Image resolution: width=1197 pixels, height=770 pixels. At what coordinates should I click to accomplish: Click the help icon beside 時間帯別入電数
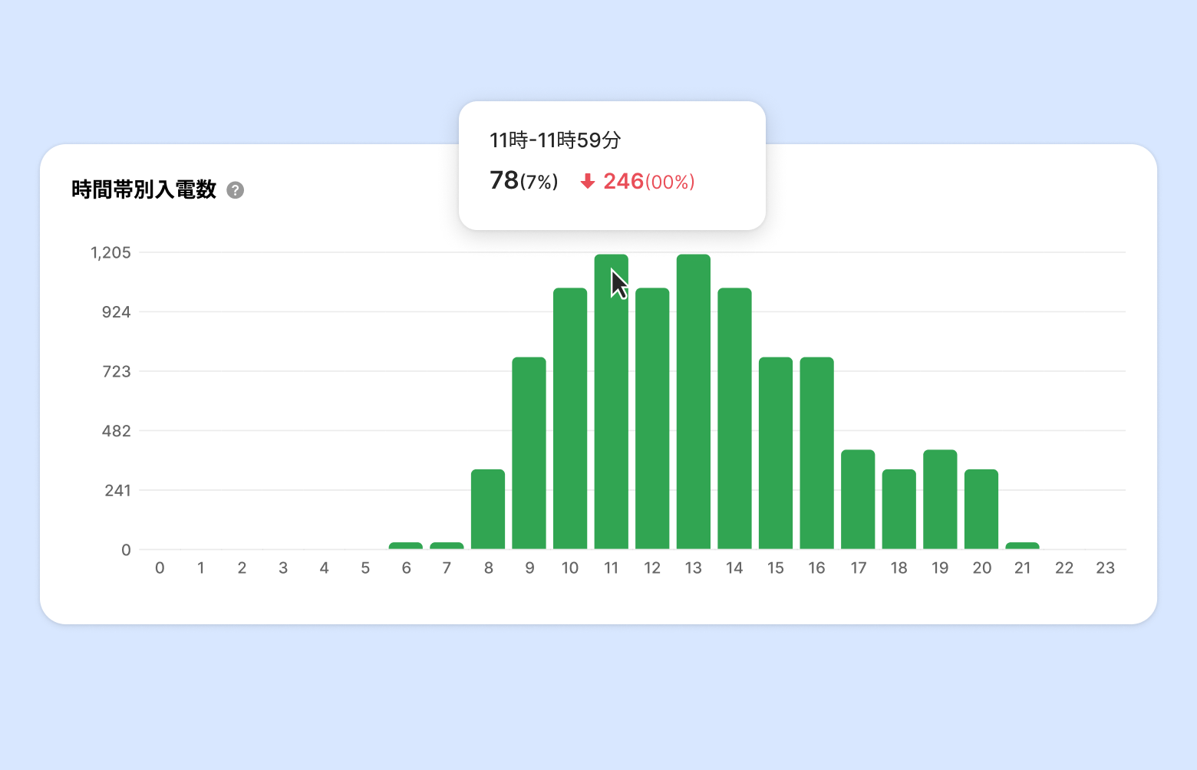point(236,190)
